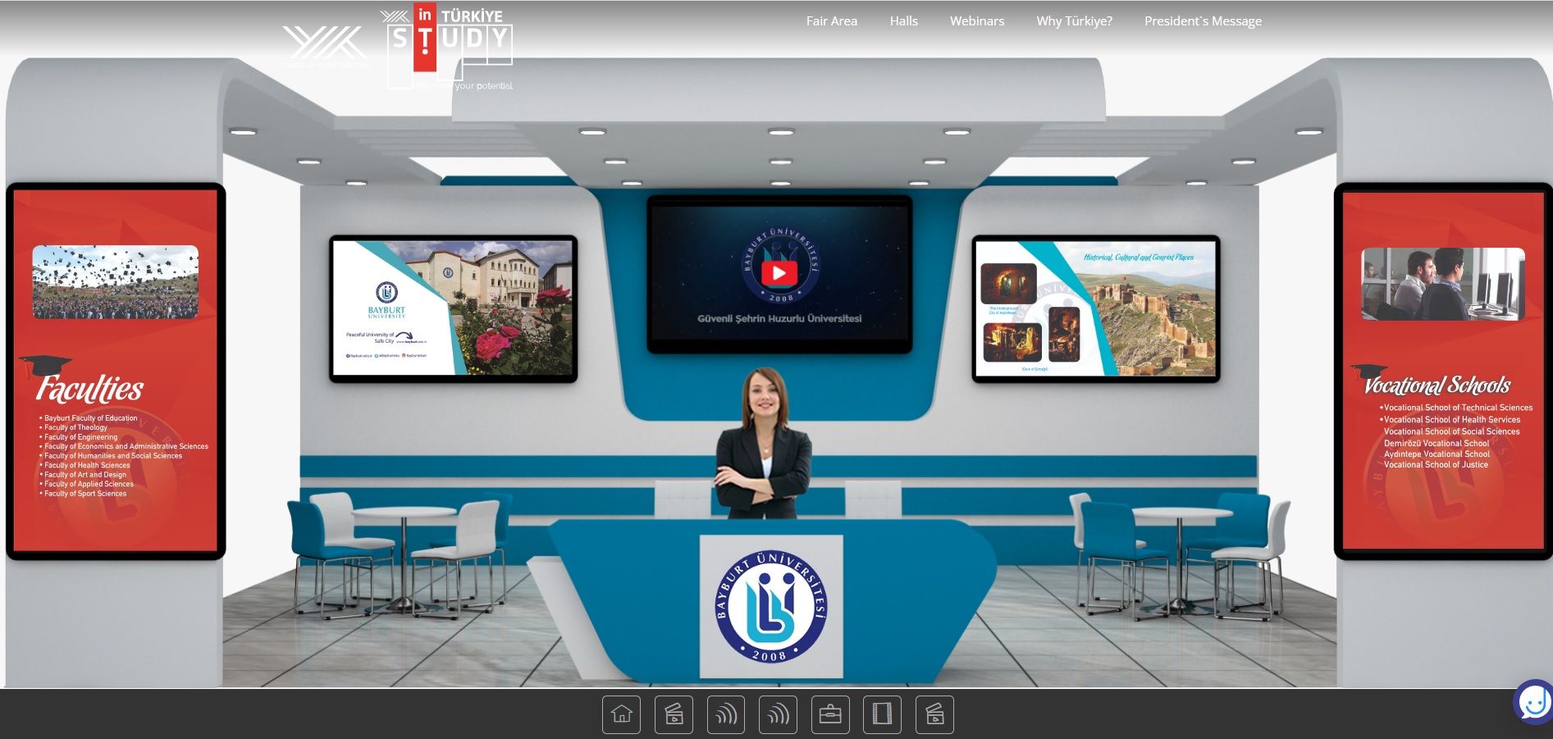Select Faculty of Theology text
Image resolution: width=1553 pixels, height=739 pixels.
[x=75, y=427]
